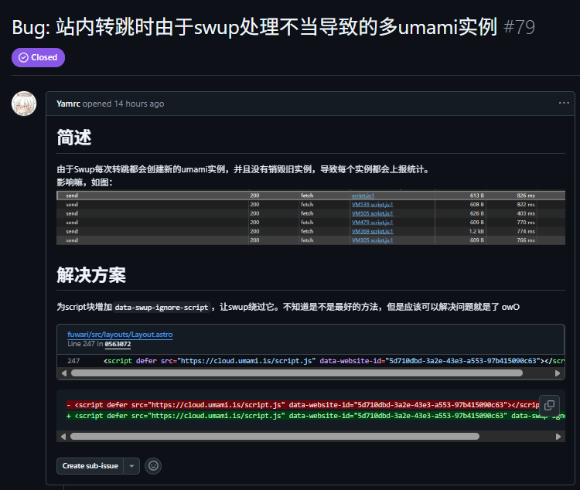Enlarge the network requests screenshot image
The height and width of the screenshot is (490, 580).
click(x=311, y=217)
